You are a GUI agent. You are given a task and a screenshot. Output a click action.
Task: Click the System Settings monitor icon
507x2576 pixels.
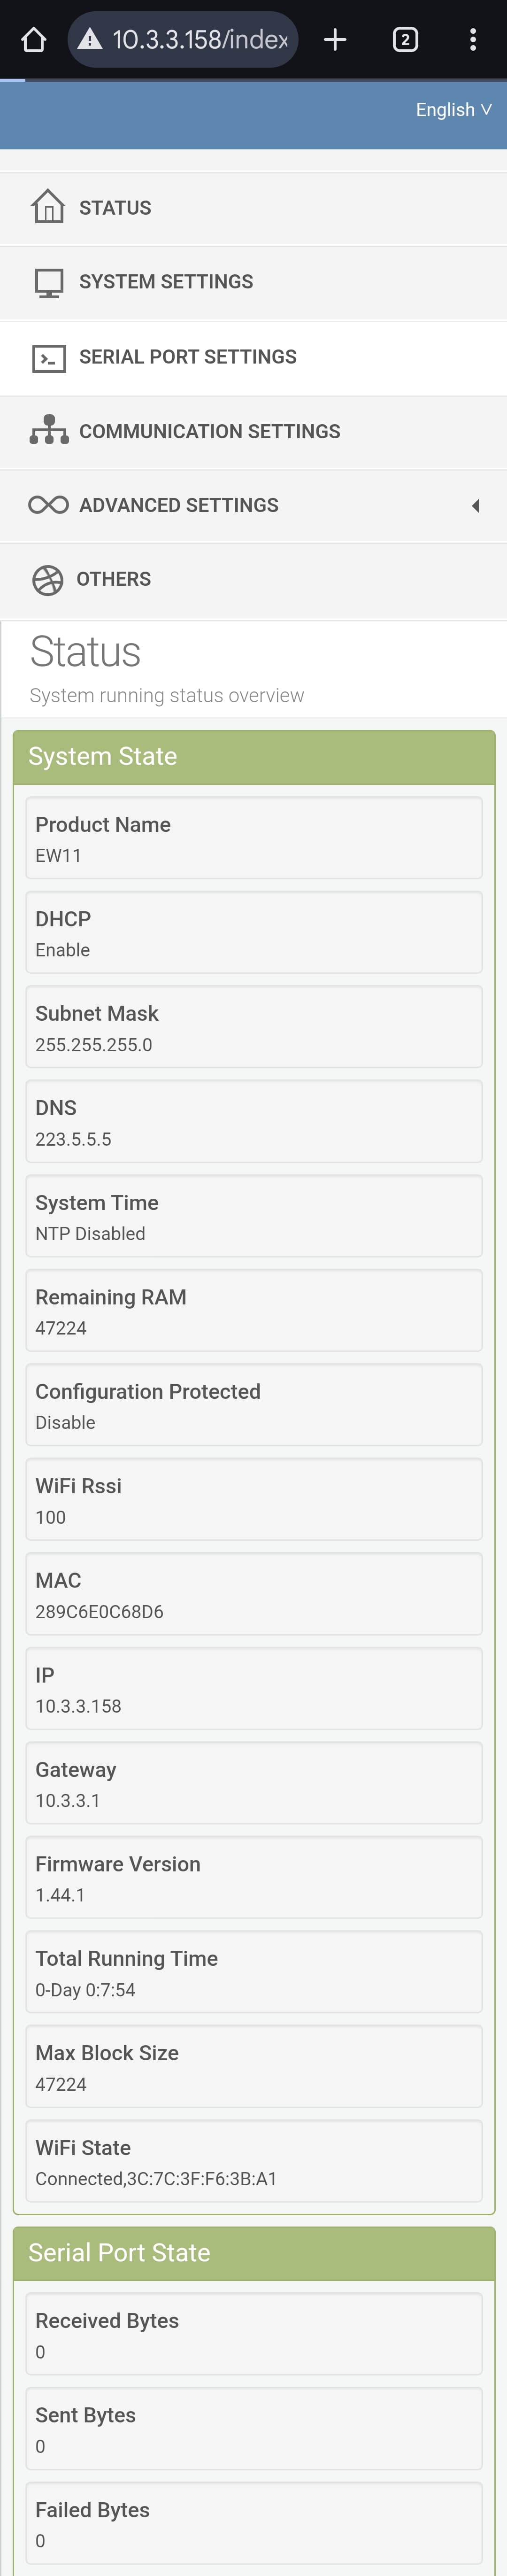[x=49, y=283]
